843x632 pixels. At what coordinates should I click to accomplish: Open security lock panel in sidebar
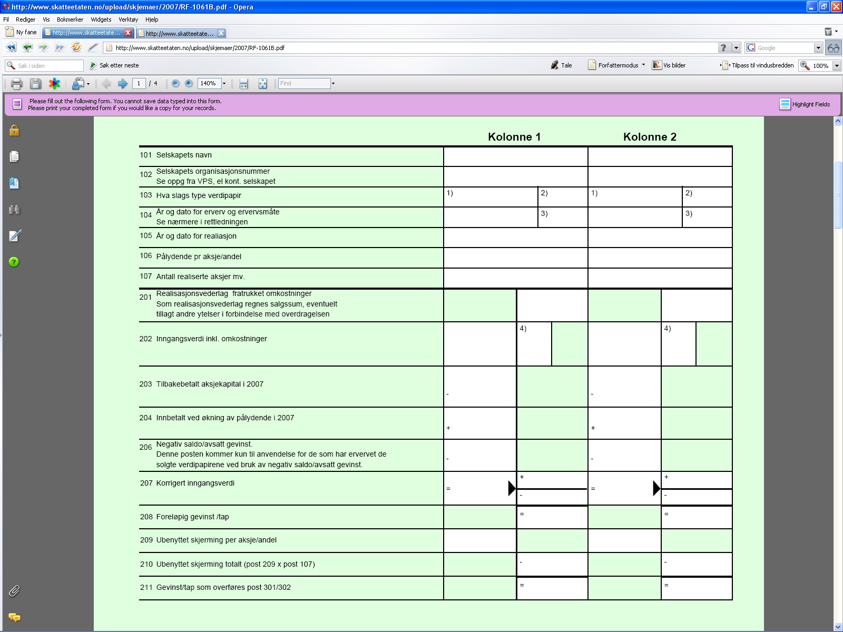[14, 130]
